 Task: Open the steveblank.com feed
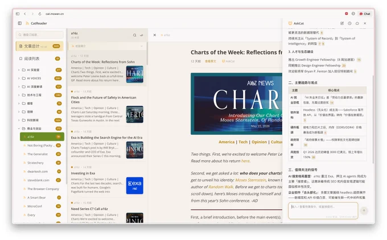click(42, 180)
